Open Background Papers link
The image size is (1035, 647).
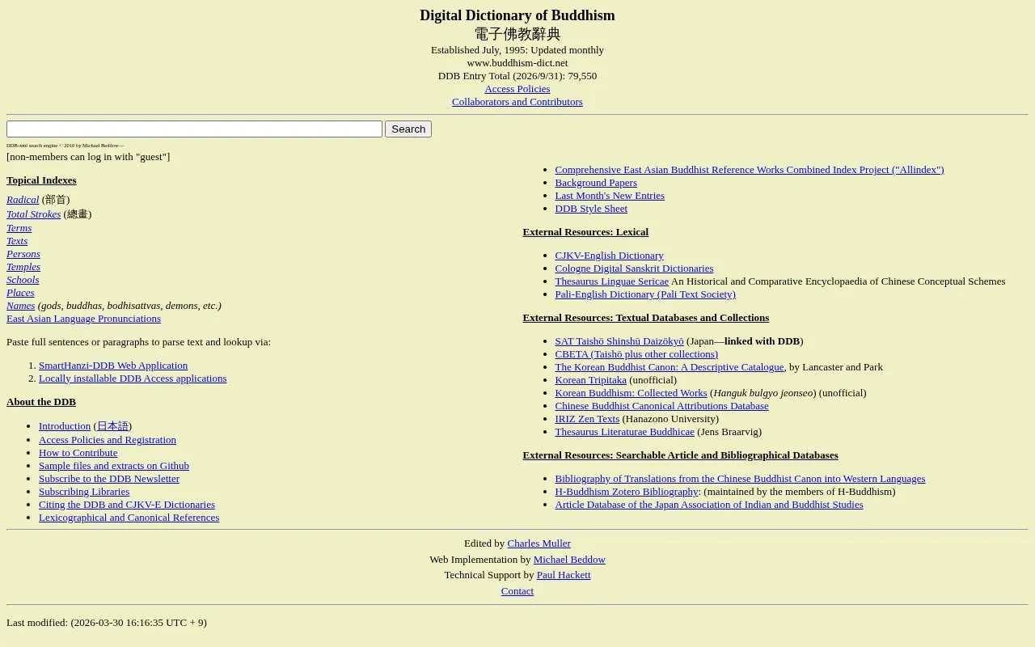596,183
